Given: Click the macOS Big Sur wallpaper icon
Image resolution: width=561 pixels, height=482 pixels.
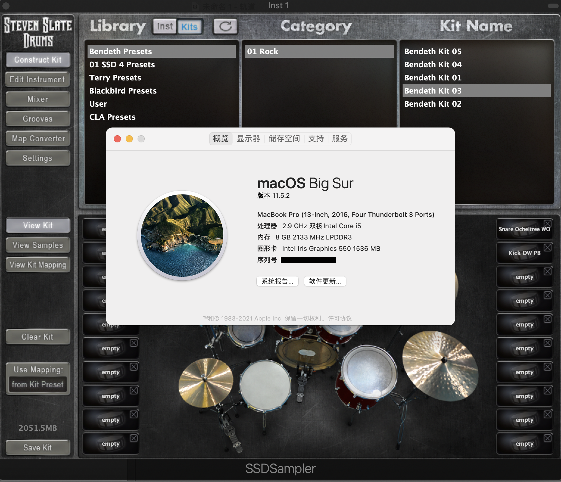Looking at the screenshot, I should tap(182, 235).
